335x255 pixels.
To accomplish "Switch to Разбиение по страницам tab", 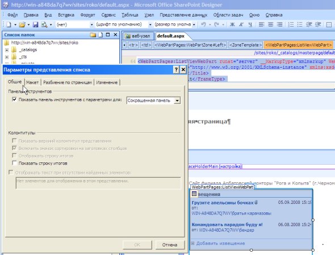I will tap(68, 82).
